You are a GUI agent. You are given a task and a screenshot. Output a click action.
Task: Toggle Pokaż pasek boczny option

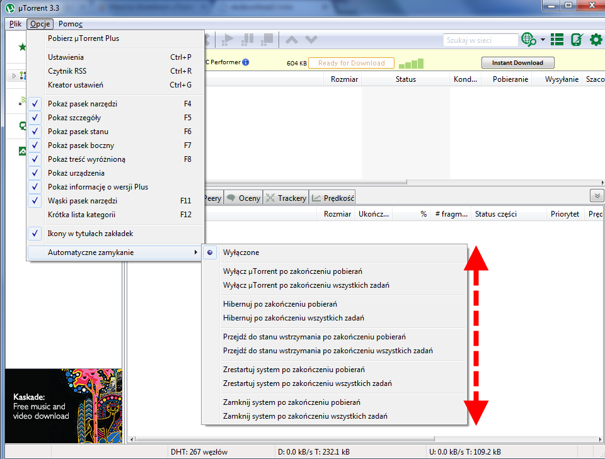tap(115, 145)
